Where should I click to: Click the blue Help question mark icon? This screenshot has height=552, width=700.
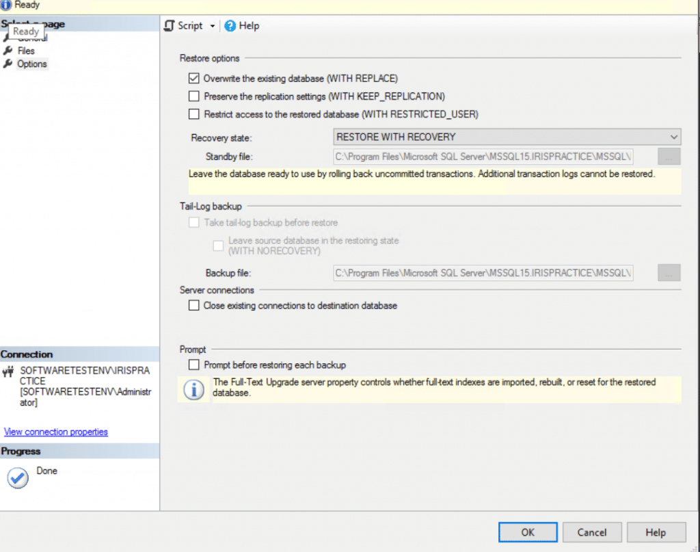coord(230,26)
